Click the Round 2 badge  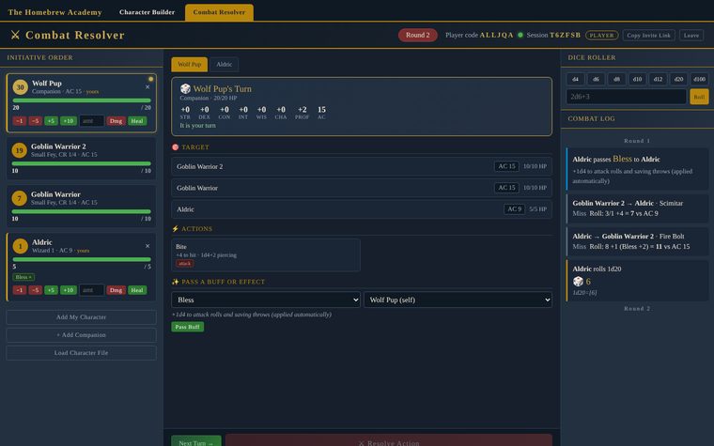pos(417,35)
